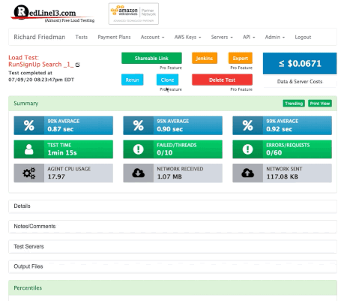Viewport: 347px width, 301px height.
Task: Open the Servers dropdown menu
Action: (222, 37)
